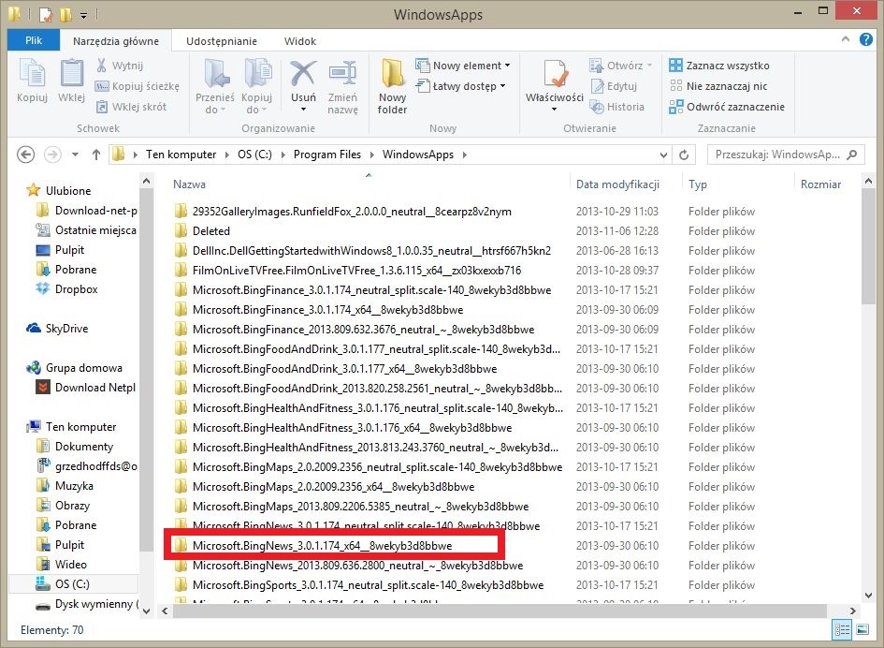The width and height of the screenshot is (884, 648).
Task: Open the address bar history dropdown
Action: point(664,155)
